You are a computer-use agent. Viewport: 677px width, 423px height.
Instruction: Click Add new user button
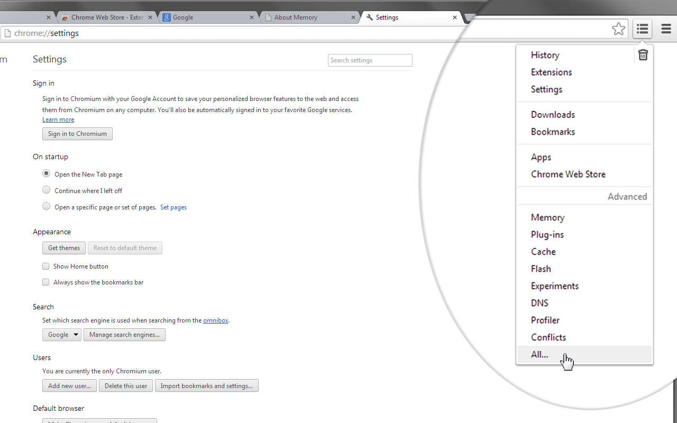tap(70, 385)
